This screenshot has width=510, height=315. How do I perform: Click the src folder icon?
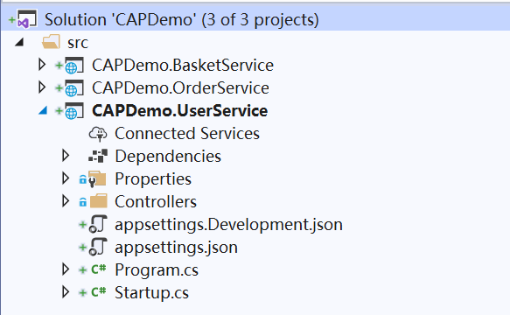pos(51,42)
